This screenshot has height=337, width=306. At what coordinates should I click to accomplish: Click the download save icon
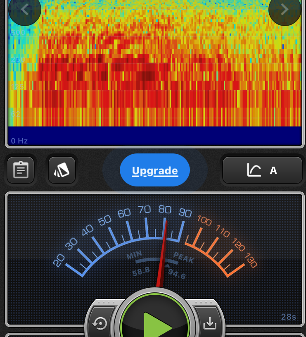tap(210, 323)
